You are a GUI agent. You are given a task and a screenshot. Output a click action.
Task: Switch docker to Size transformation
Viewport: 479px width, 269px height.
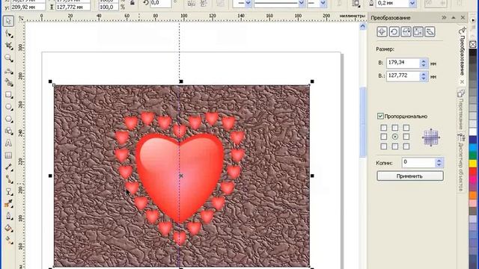click(418, 31)
